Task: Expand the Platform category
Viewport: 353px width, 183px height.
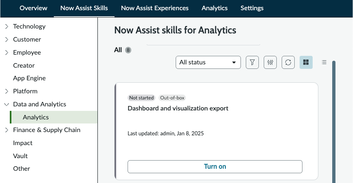Action: pyautogui.click(x=7, y=91)
